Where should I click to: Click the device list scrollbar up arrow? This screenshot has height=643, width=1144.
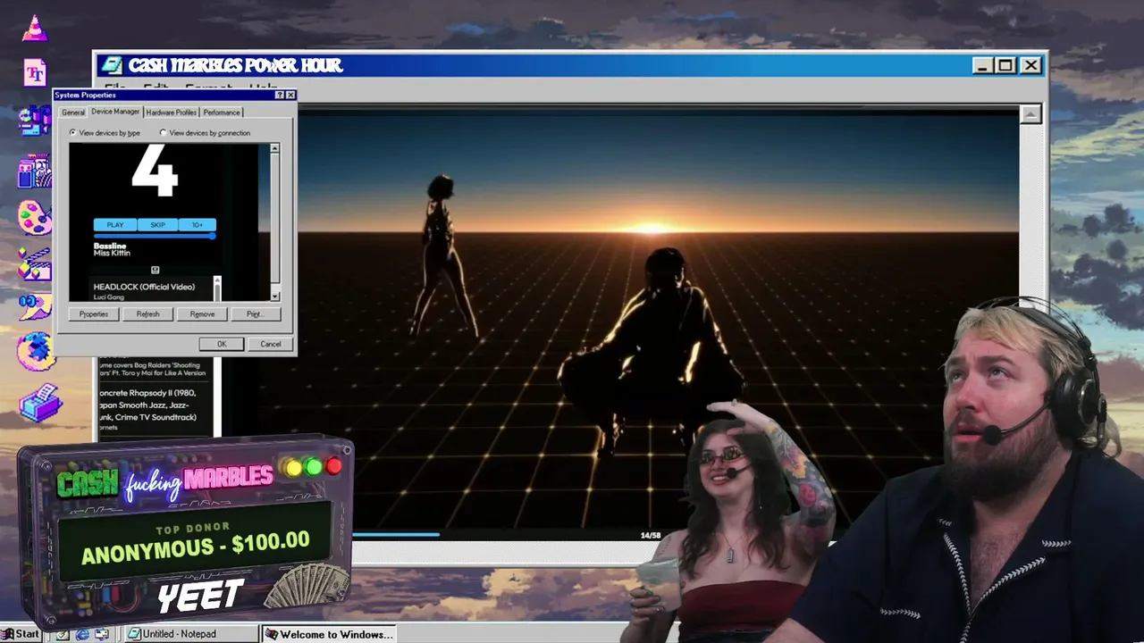(x=274, y=148)
